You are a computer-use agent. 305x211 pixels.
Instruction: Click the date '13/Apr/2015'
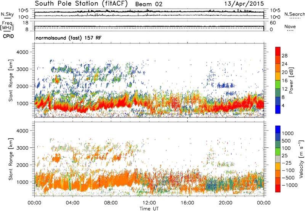point(244,4)
